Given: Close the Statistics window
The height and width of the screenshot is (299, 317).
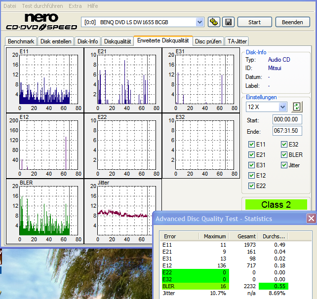Looking at the screenshot, I should [311, 218].
